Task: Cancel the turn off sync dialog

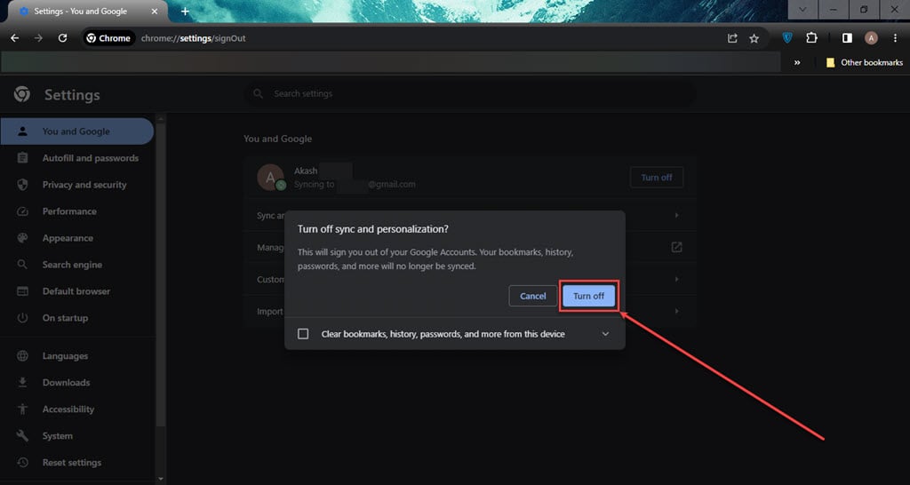Action: [x=532, y=296]
